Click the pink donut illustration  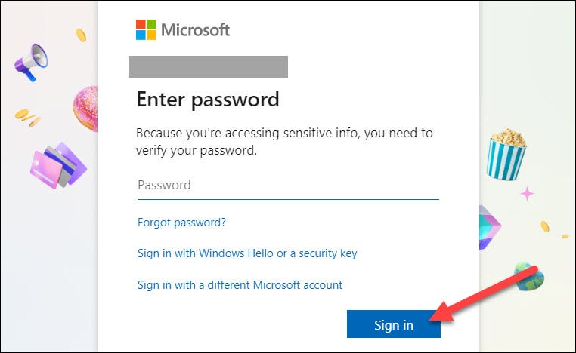click(x=85, y=108)
